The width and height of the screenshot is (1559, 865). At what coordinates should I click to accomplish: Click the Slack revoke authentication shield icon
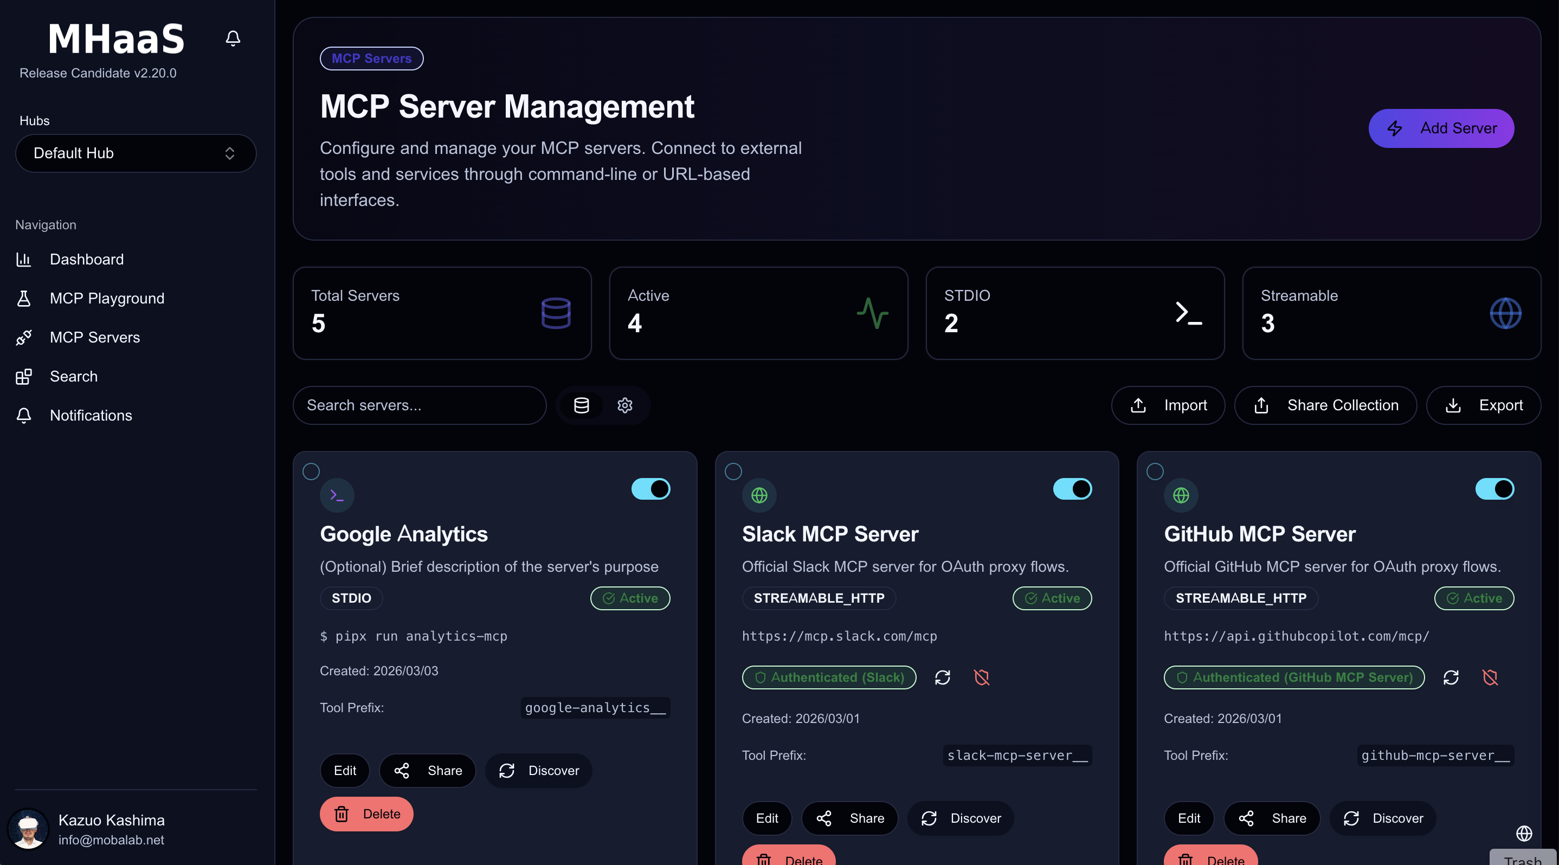[982, 677]
